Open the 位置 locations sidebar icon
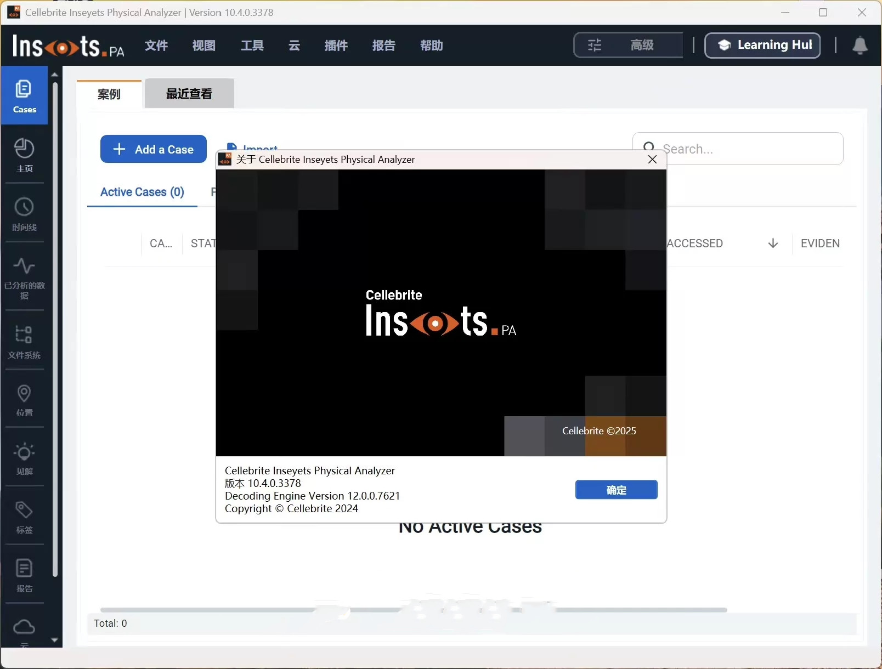 pyautogui.click(x=24, y=400)
